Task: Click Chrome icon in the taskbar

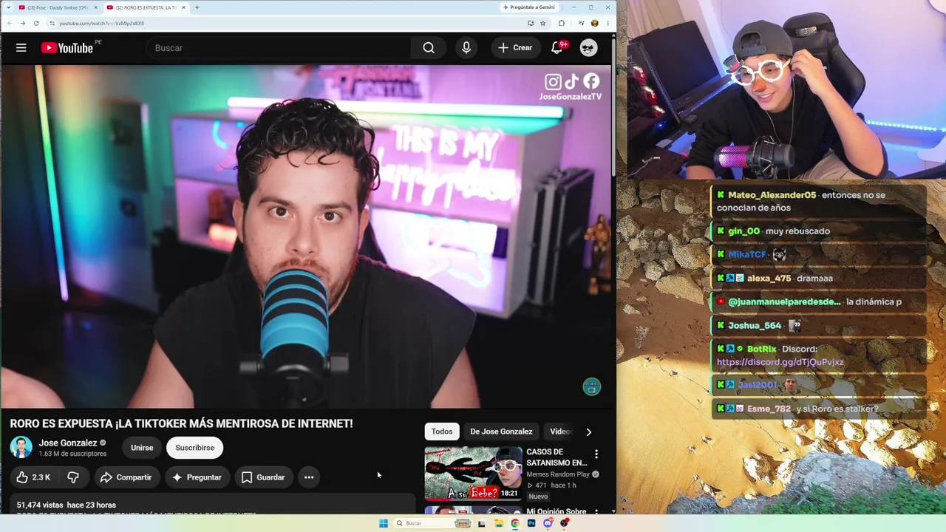Action: point(515,523)
